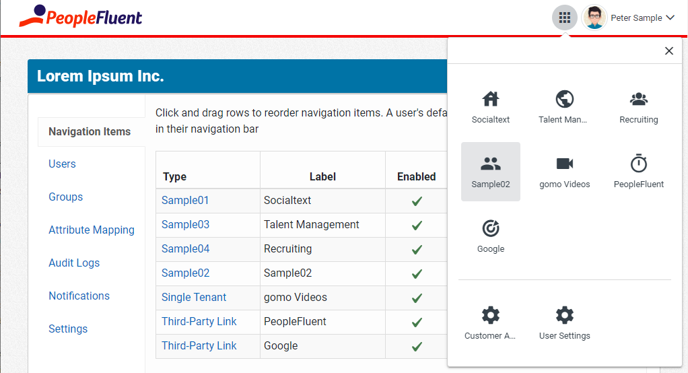Open the Customer Admin gear icon
Image resolution: width=688 pixels, height=373 pixels.
click(491, 315)
